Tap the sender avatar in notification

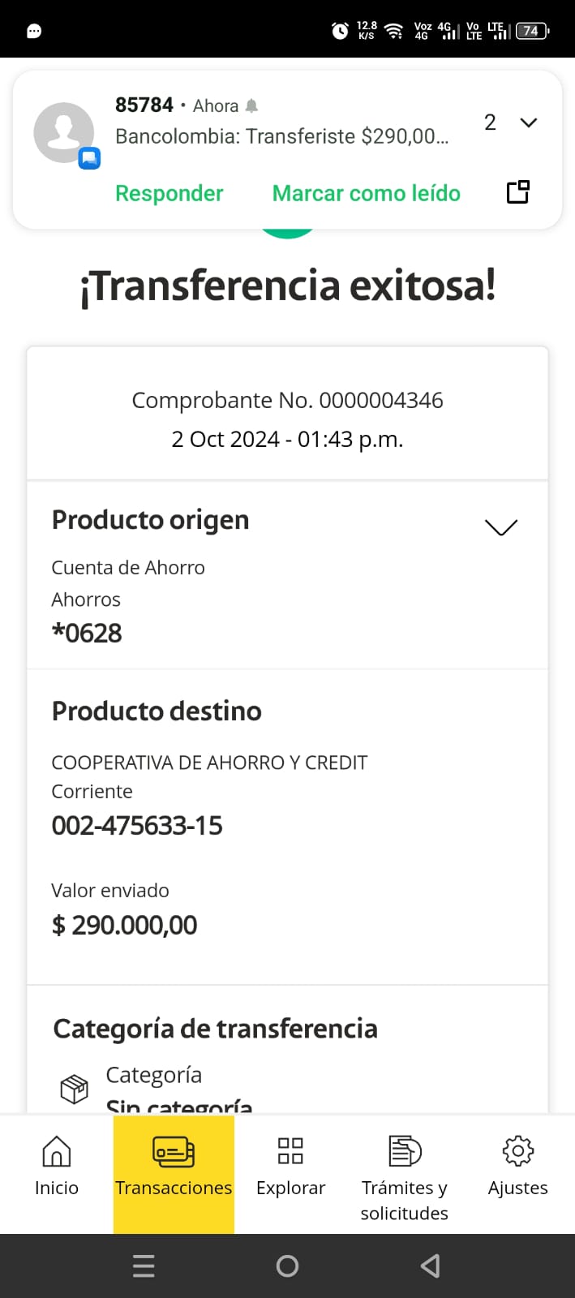click(64, 133)
